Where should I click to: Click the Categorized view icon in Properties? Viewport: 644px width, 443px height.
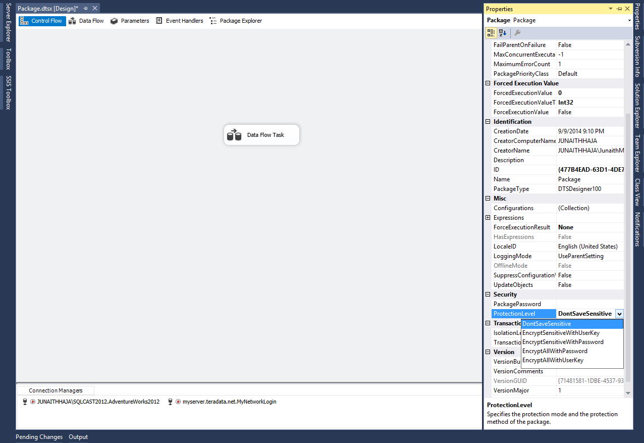click(491, 32)
